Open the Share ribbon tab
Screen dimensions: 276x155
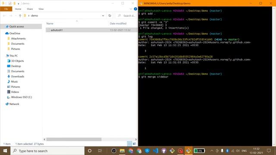[30, 9]
